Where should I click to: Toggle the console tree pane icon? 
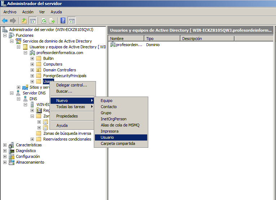[x=32, y=21]
